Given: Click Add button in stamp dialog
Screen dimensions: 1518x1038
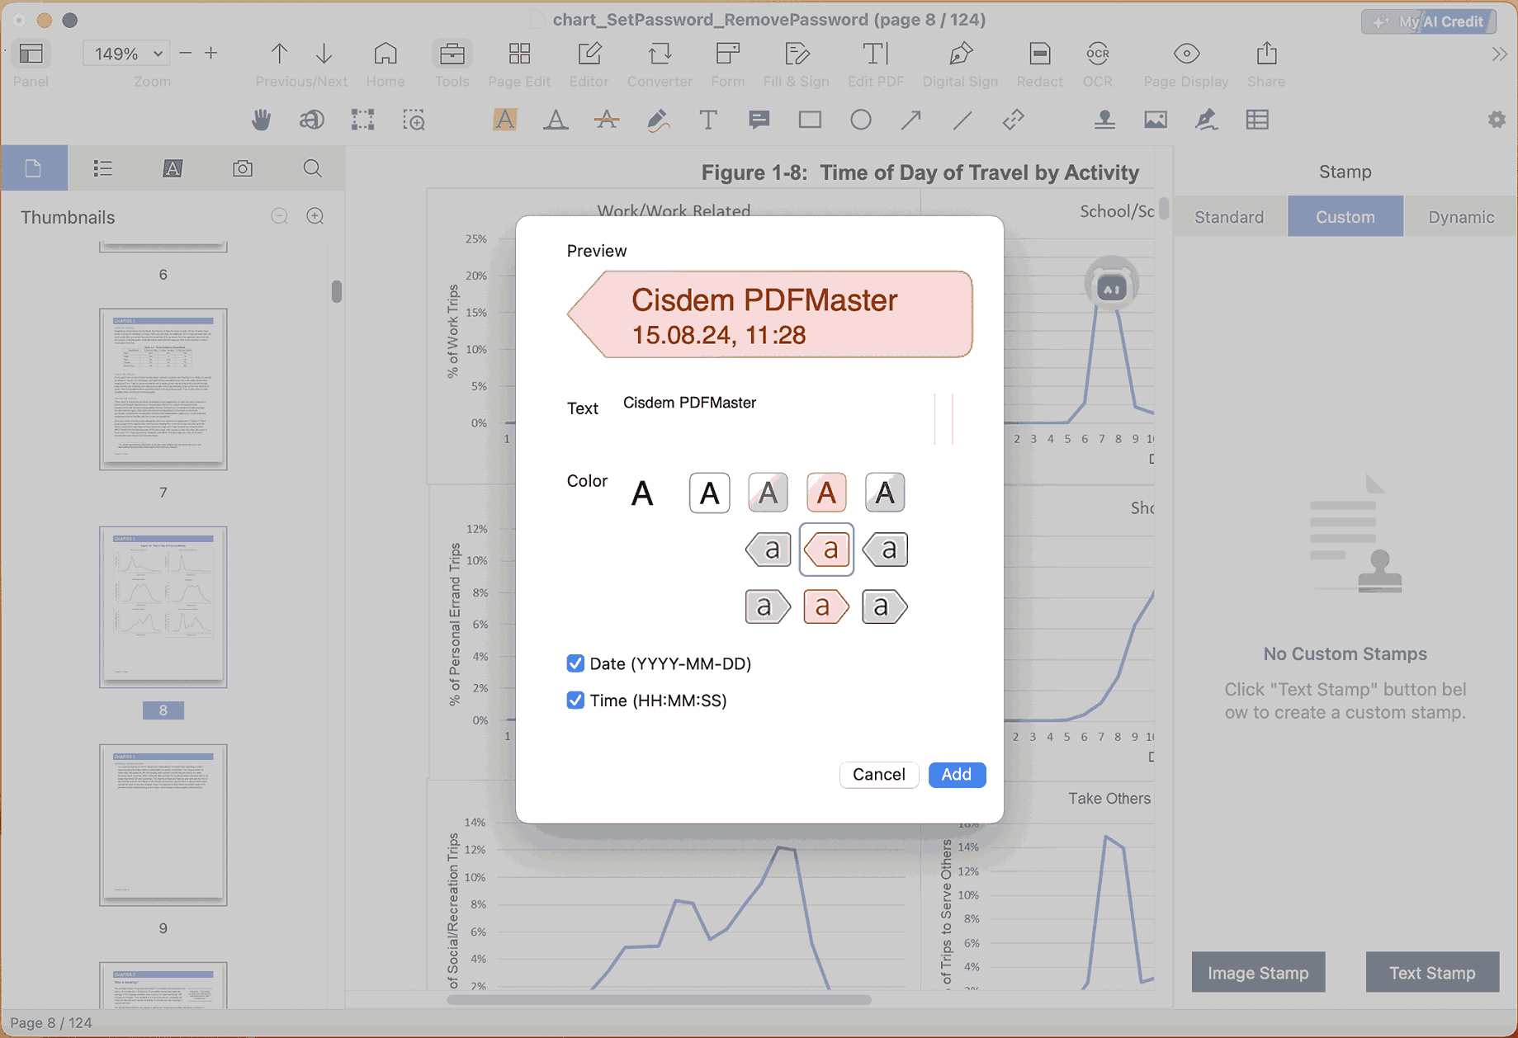Looking at the screenshot, I should [957, 775].
